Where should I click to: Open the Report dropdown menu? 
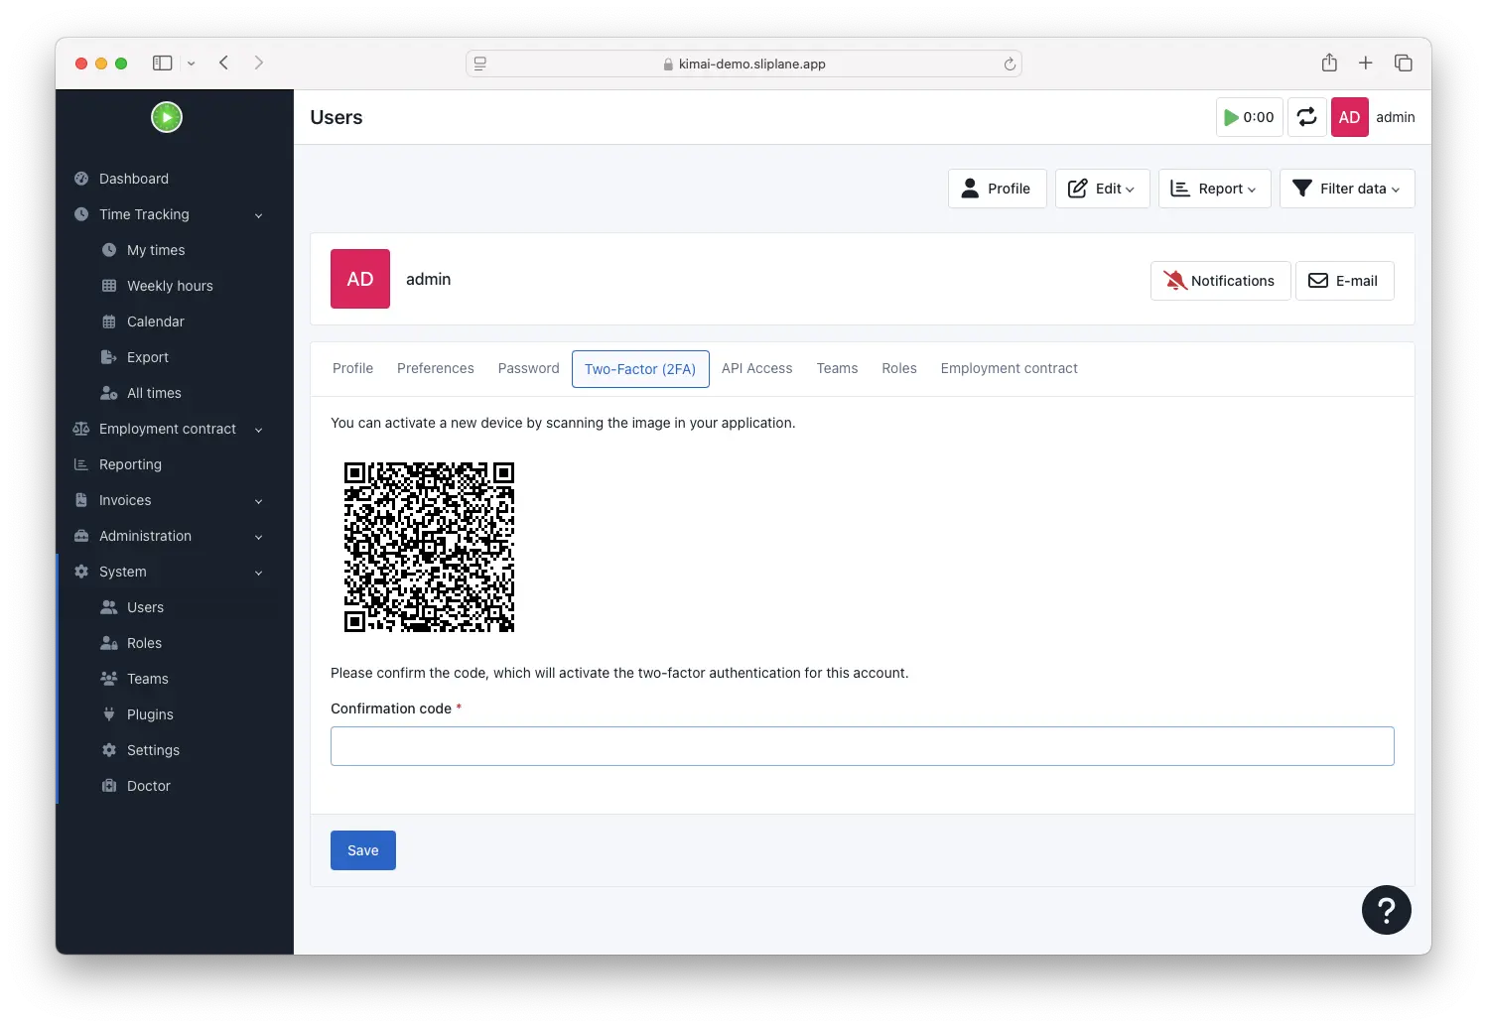(x=1214, y=189)
